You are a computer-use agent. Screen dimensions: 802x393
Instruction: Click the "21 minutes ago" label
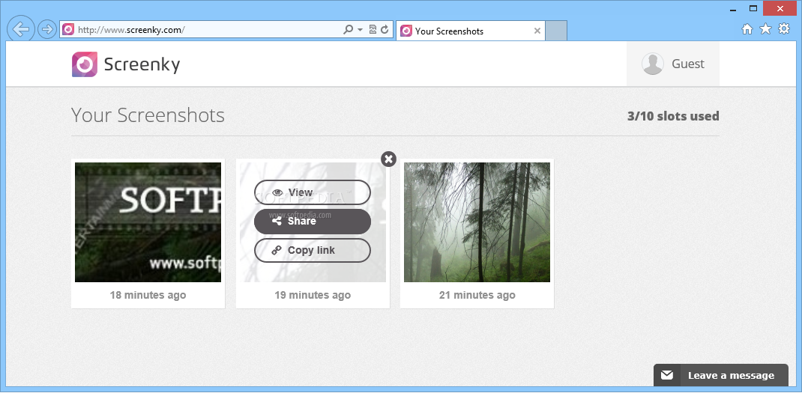click(477, 295)
